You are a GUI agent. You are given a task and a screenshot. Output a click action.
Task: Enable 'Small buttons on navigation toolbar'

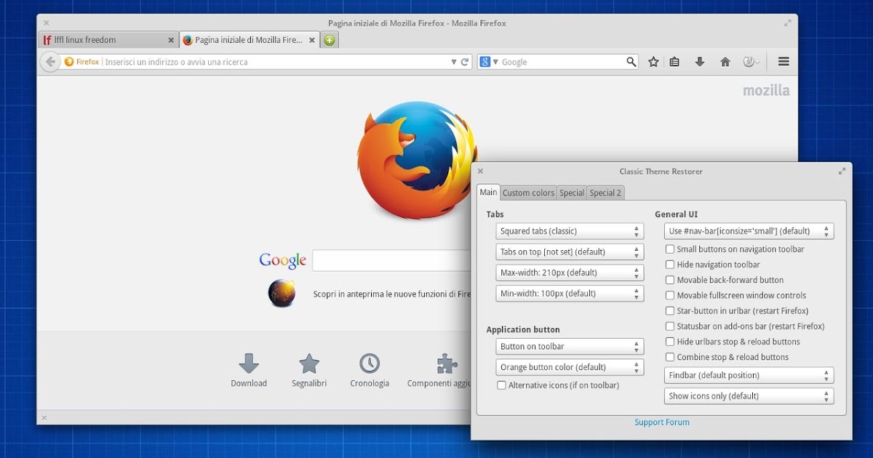(670, 249)
